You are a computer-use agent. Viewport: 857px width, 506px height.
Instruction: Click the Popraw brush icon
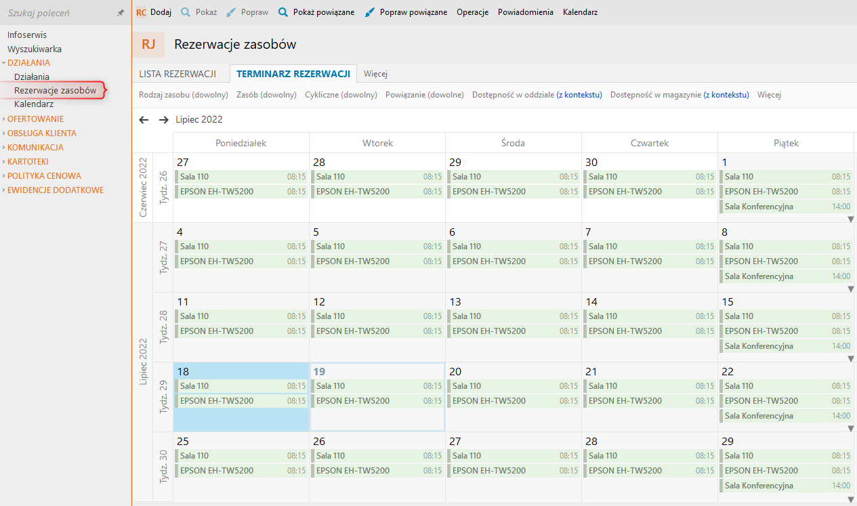[x=231, y=12]
